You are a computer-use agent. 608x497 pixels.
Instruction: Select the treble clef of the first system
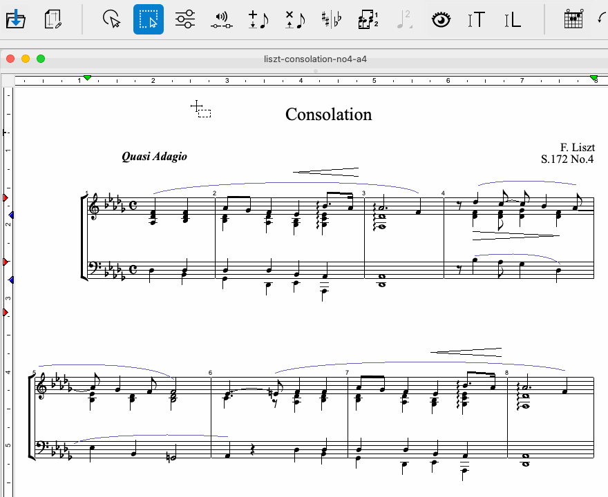[x=95, y=206]
